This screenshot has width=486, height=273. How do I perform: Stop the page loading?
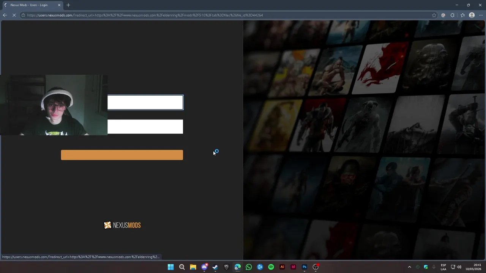click(x=14, y=15)
